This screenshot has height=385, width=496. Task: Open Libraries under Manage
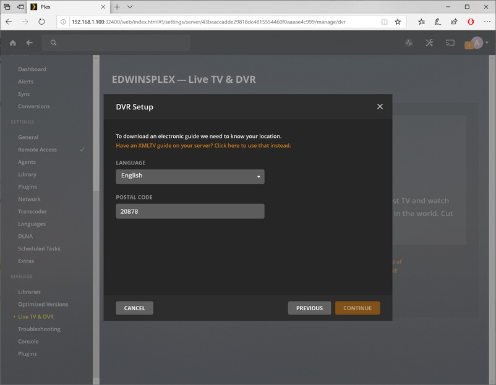pyautogui.click(x=29, y=292)
